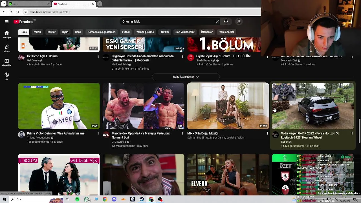This screenshot has height=203, width=361.
Task: Open a new browser tab with plus button
Action: (100, 4)
